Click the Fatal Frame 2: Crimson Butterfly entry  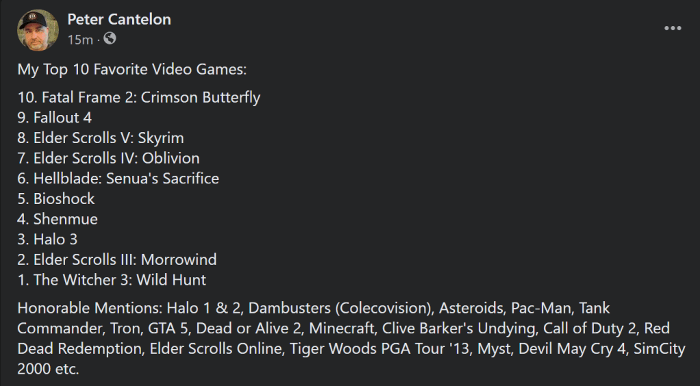(x=139, y=97)
